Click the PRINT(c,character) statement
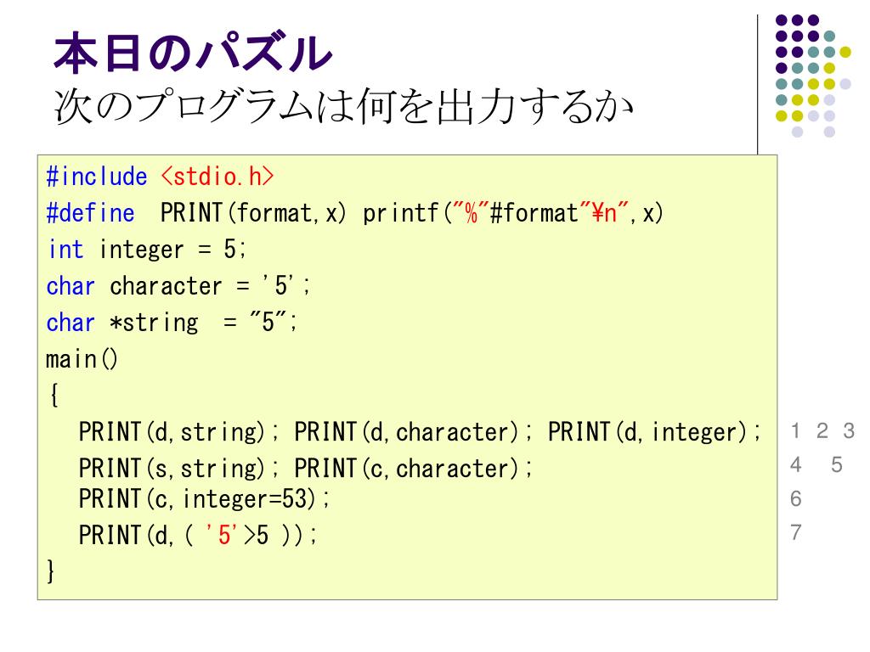Screen dimensions: 870x652 coord(413,469)
